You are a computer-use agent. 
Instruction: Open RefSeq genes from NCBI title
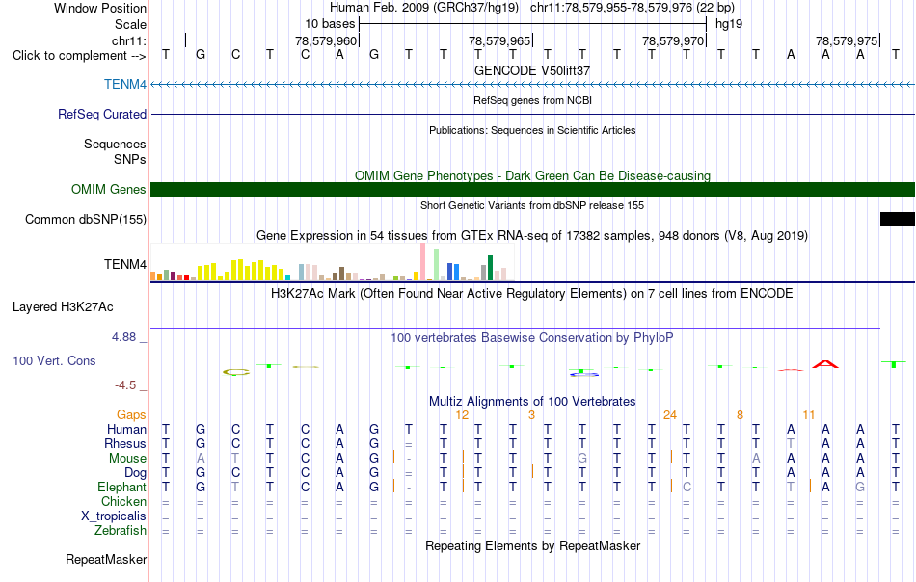(532, 100)
